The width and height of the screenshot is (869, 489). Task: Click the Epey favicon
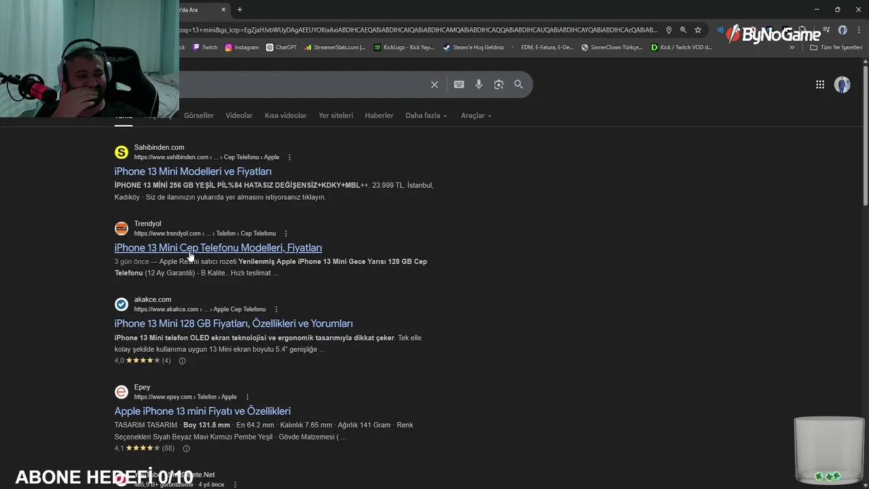(122, 392)
